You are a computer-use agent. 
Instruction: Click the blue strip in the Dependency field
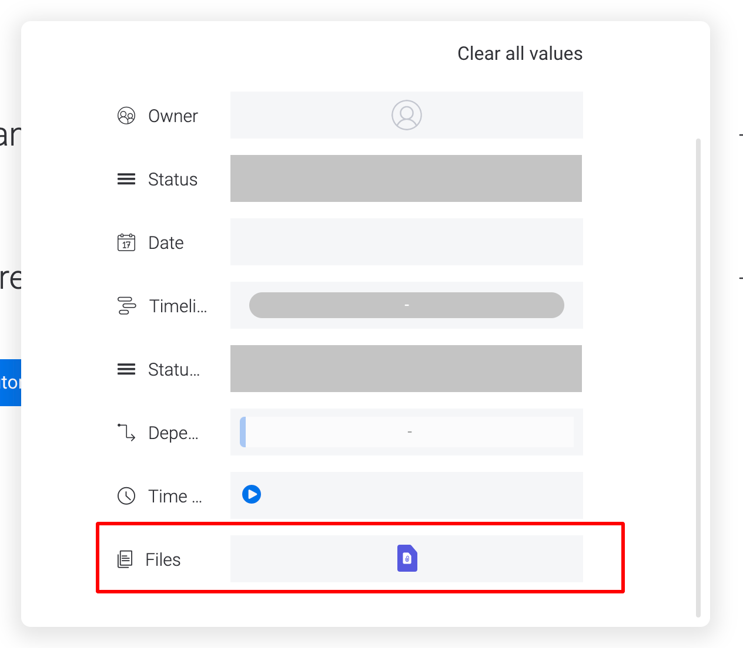click(x=242, y=432)
